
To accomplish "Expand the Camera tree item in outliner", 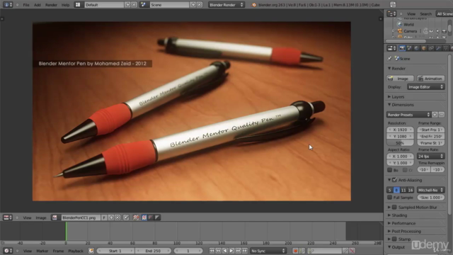I will point(393,31).
